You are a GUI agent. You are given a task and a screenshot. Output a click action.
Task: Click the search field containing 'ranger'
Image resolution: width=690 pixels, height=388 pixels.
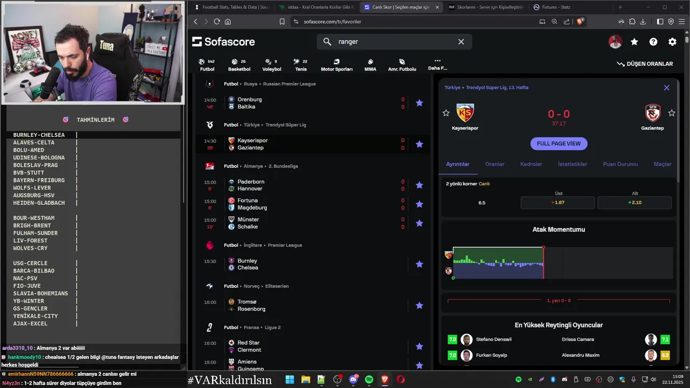coord(394,41)
